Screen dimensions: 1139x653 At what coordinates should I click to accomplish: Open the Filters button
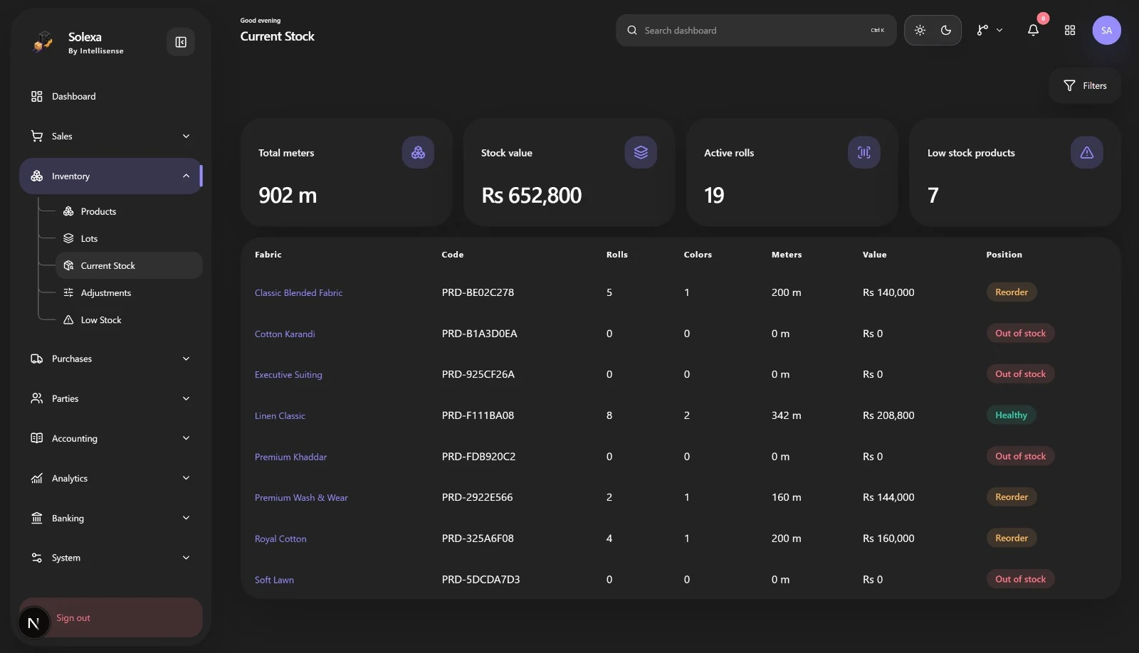[1085, 85]
